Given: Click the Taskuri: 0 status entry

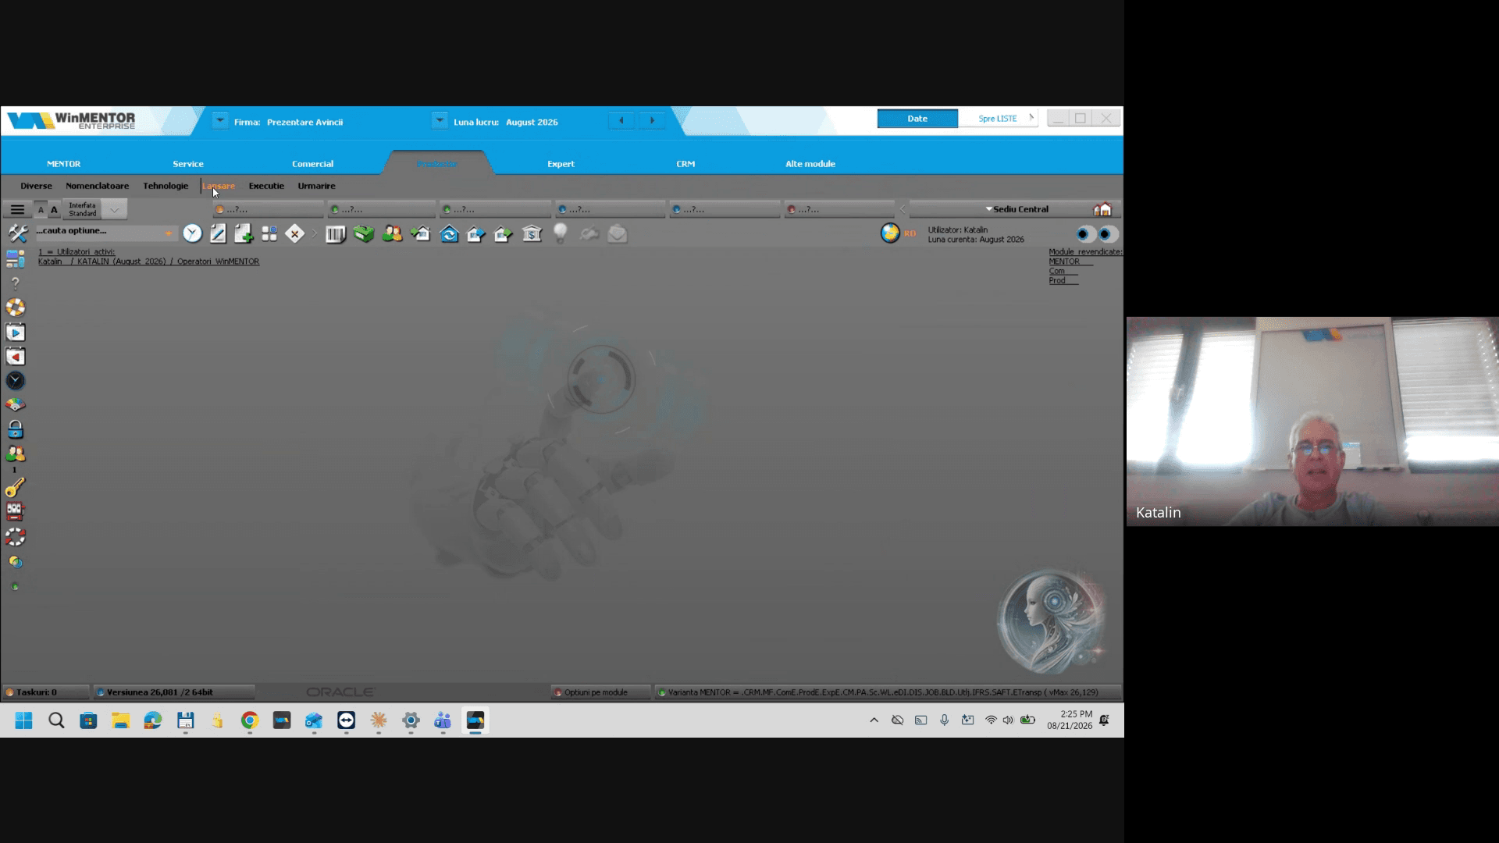Looking at the screenshot, I should click(45, 692).
